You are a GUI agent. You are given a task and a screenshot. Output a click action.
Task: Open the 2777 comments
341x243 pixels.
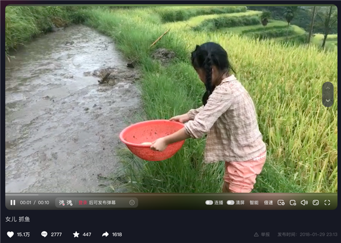pyautogui.click(x=51, y=234)
